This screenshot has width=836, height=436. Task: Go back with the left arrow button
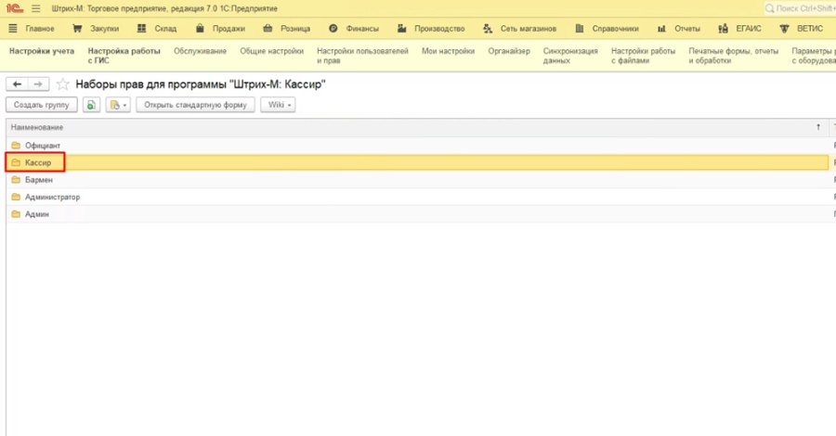tap(17, 84)
